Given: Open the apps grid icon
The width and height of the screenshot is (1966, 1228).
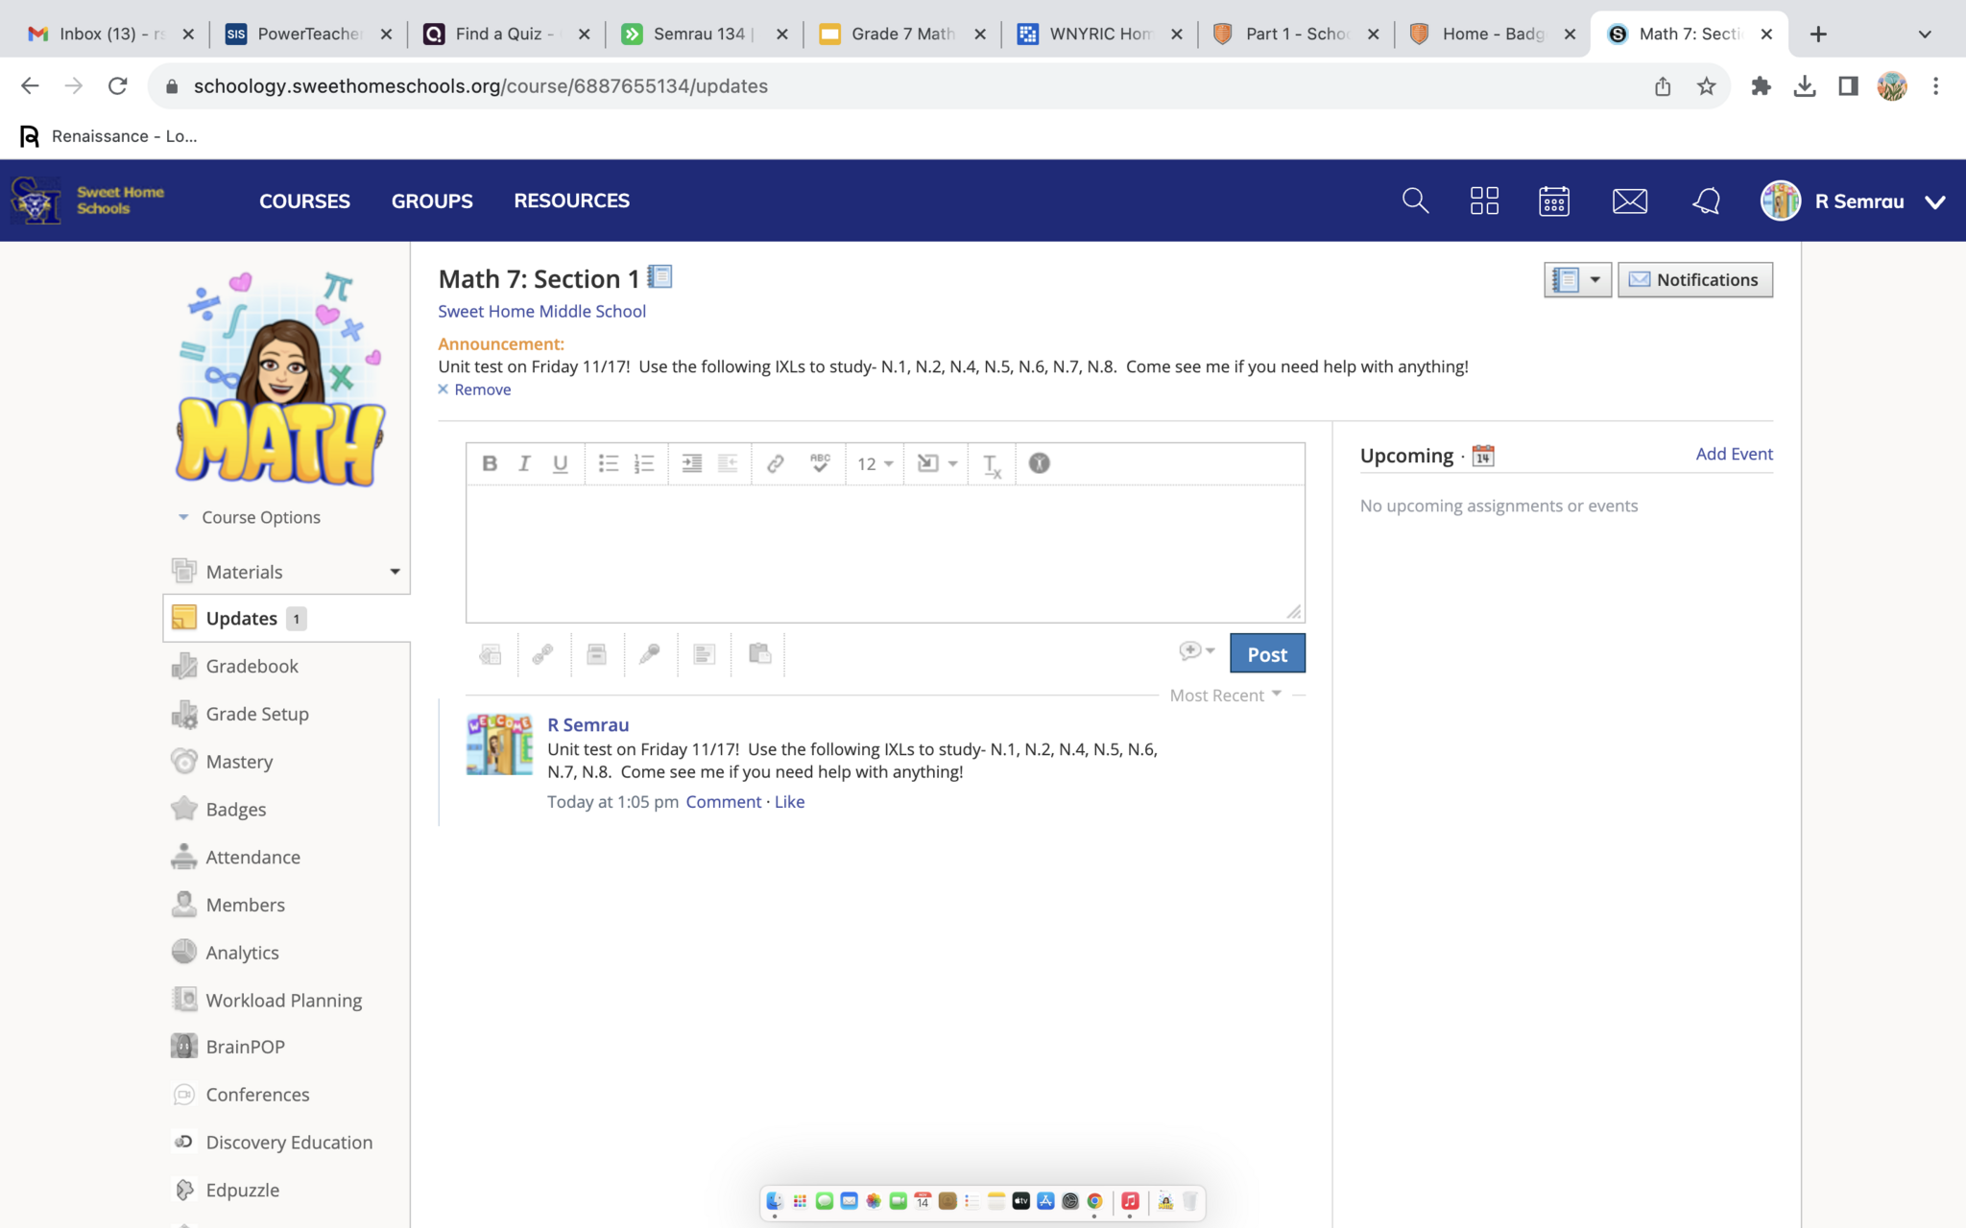Looking at the screenshot, I should (x=1484, y=201).
